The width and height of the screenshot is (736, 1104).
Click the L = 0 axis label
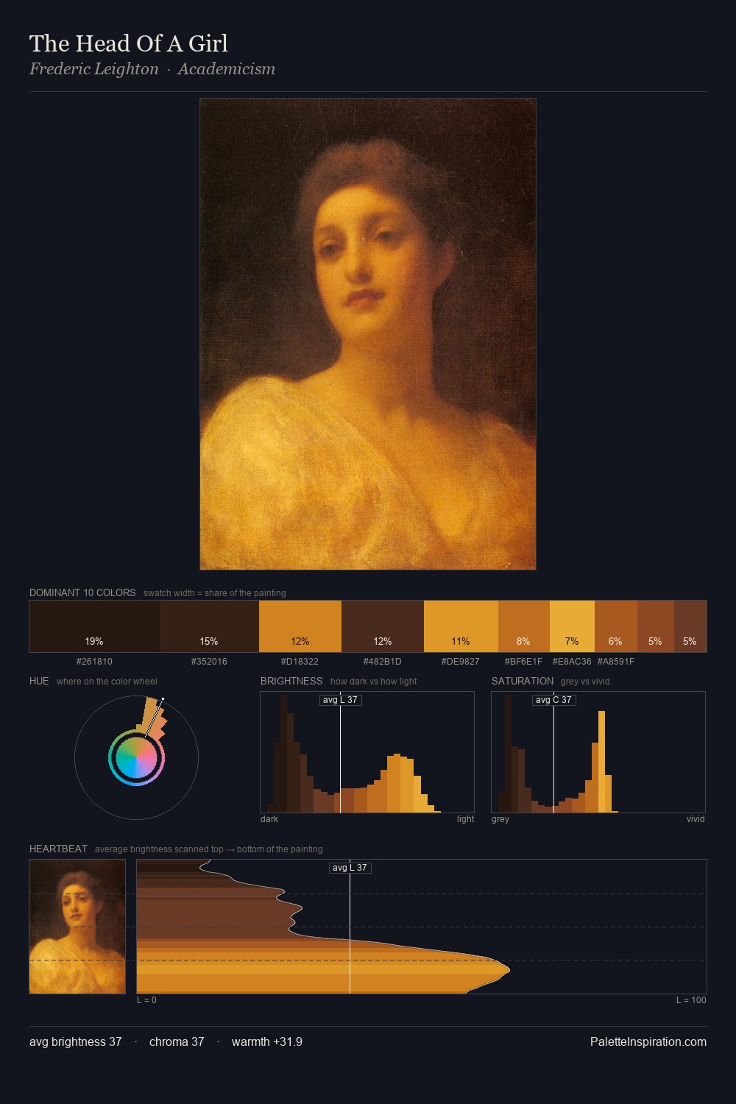146,1000
